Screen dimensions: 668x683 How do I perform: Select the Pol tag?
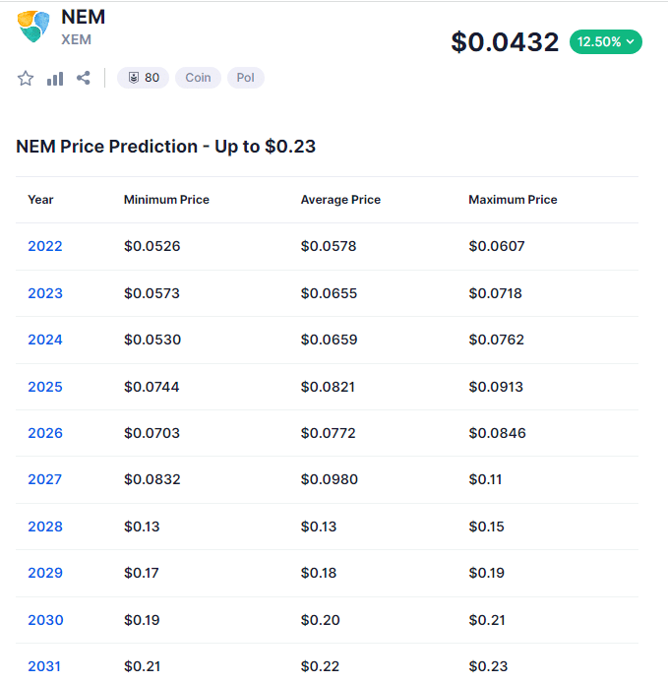[x=245, y=78]
